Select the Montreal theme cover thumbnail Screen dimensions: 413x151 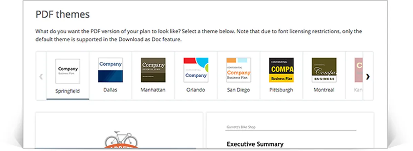[x=324, y=70]
